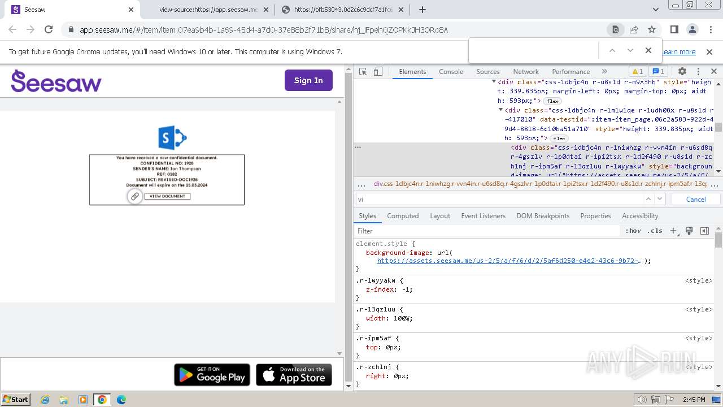
Task: Toggle :hov element state panel
Action: click(633, 231)
